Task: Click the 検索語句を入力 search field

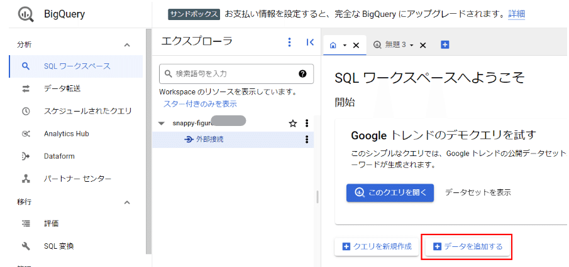Action: point(236,74)
